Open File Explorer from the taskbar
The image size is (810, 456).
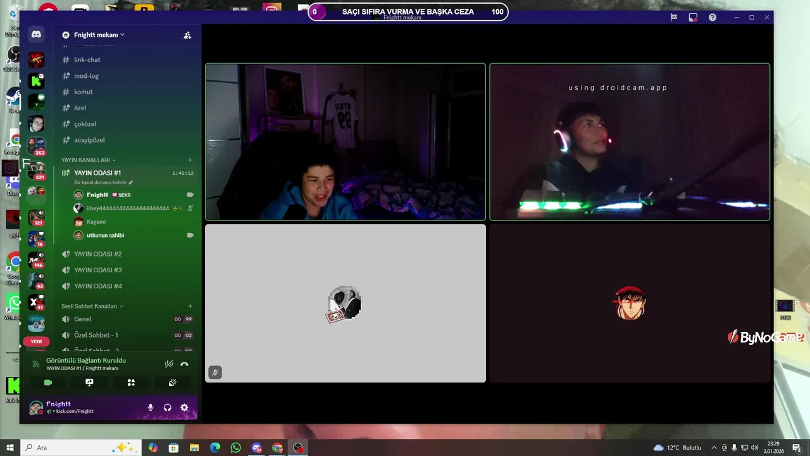click(194, 448)
